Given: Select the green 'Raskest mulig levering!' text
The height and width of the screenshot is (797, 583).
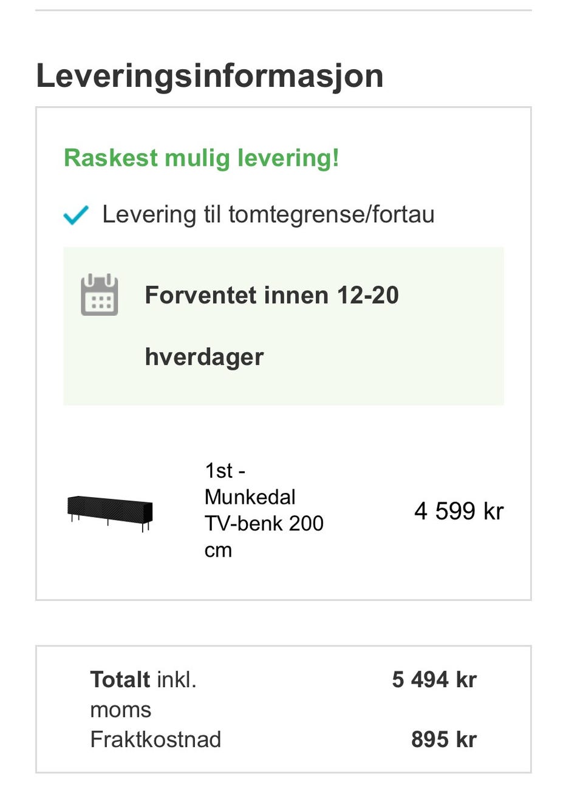Looking at the screenshot, I should 201,158.
